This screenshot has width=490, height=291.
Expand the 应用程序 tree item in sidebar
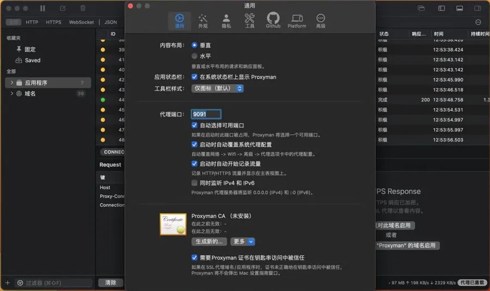[12, 83]
